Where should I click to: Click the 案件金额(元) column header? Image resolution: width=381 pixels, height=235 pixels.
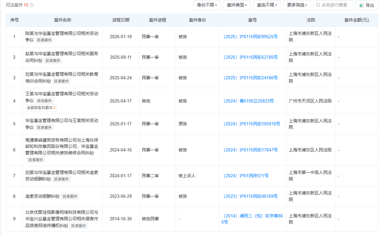(356, 20)
